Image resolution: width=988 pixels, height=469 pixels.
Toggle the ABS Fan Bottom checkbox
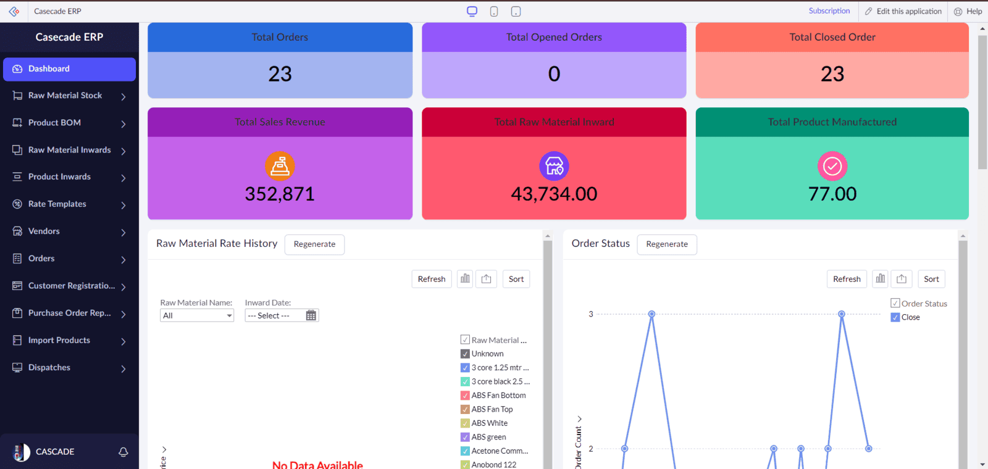point(465,395)
